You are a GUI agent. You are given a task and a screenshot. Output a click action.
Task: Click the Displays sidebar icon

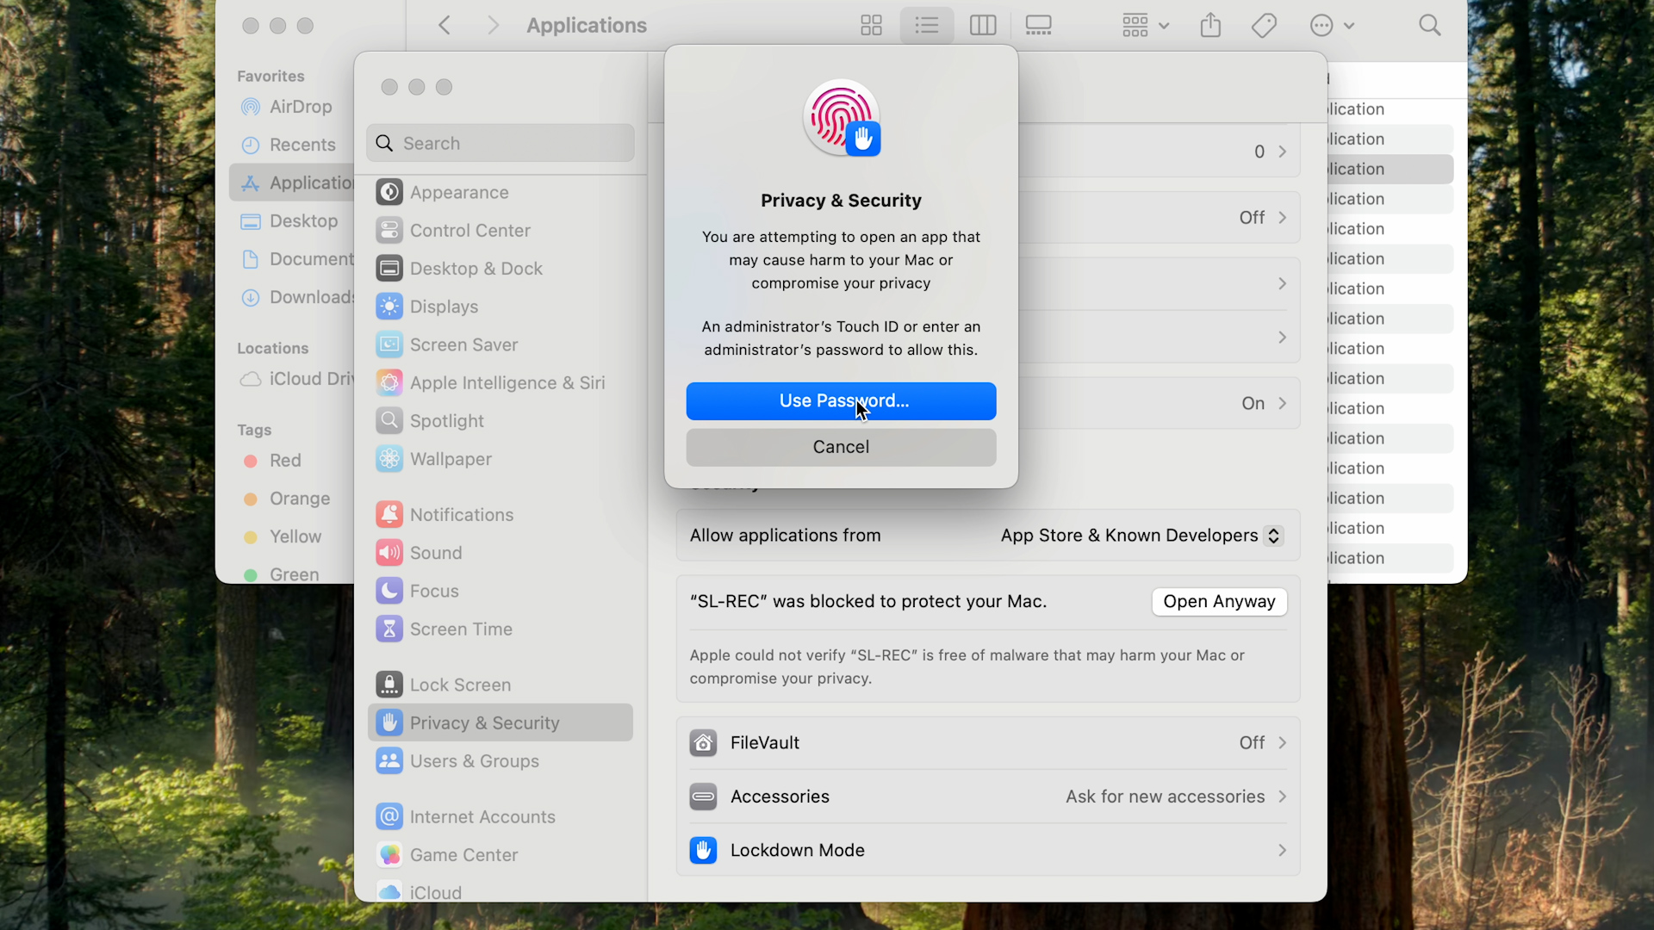389,307
